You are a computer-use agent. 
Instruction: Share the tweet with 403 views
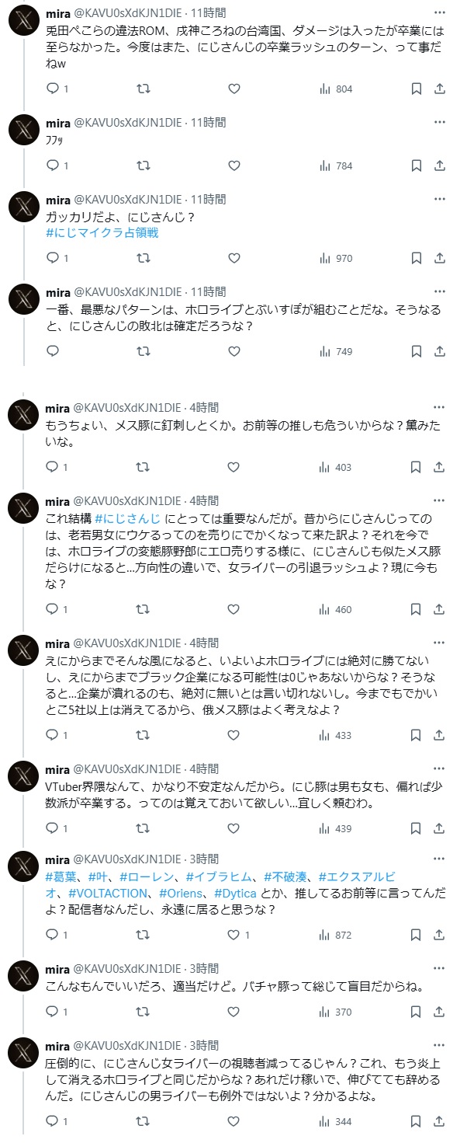(x=440, y=467)
